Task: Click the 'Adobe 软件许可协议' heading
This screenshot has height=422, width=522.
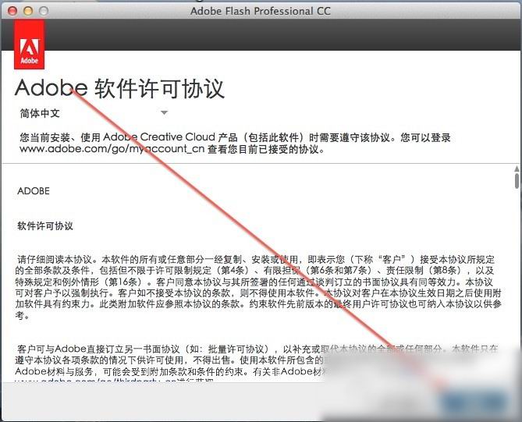Action: click(x=119, y=88)
